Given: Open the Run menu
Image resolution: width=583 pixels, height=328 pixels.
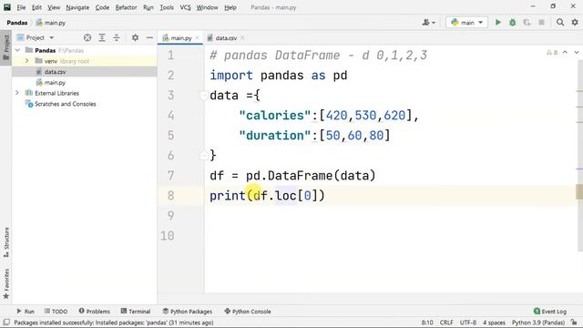Looking at the screenshot, I should tap(148, 7).
